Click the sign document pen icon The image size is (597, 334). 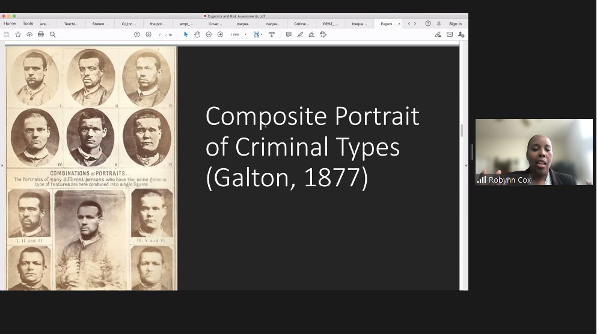point(311,35)
